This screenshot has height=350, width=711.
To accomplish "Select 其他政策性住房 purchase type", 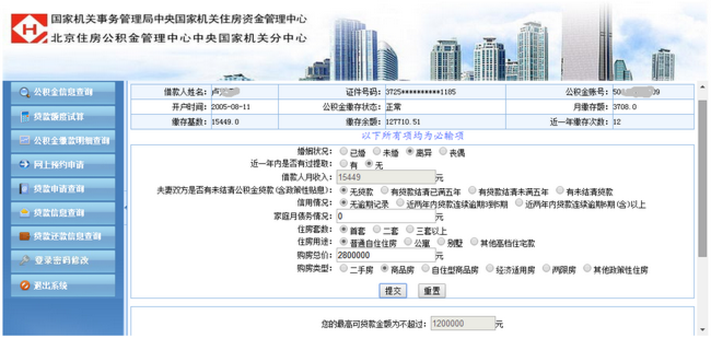I will pyautogui.click(x=587, y=269).
